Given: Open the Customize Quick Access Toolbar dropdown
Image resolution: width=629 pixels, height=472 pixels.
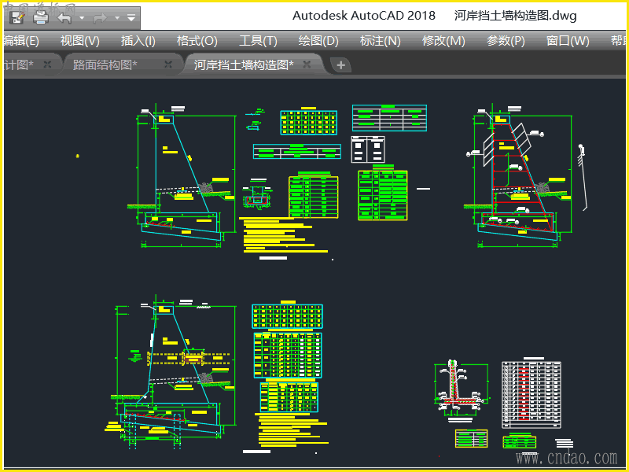Looking at the screenshot, I should [x=131, y=17].
